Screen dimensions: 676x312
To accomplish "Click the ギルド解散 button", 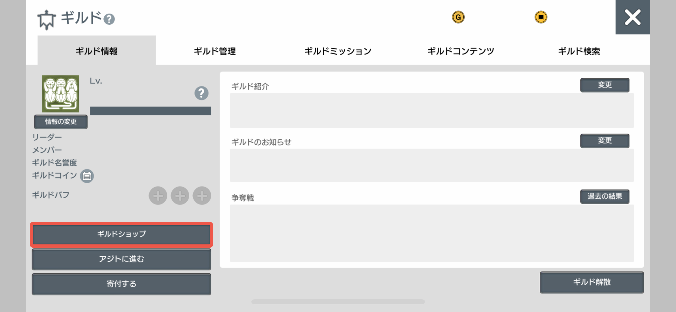I will (x=592, y=282).
